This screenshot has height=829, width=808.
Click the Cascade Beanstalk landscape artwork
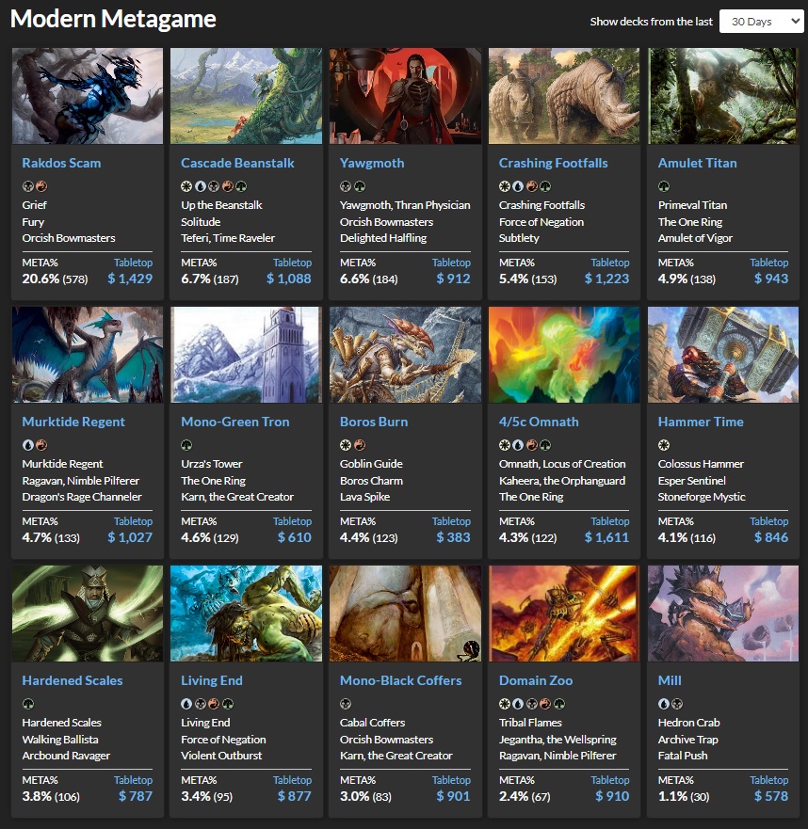246,96
